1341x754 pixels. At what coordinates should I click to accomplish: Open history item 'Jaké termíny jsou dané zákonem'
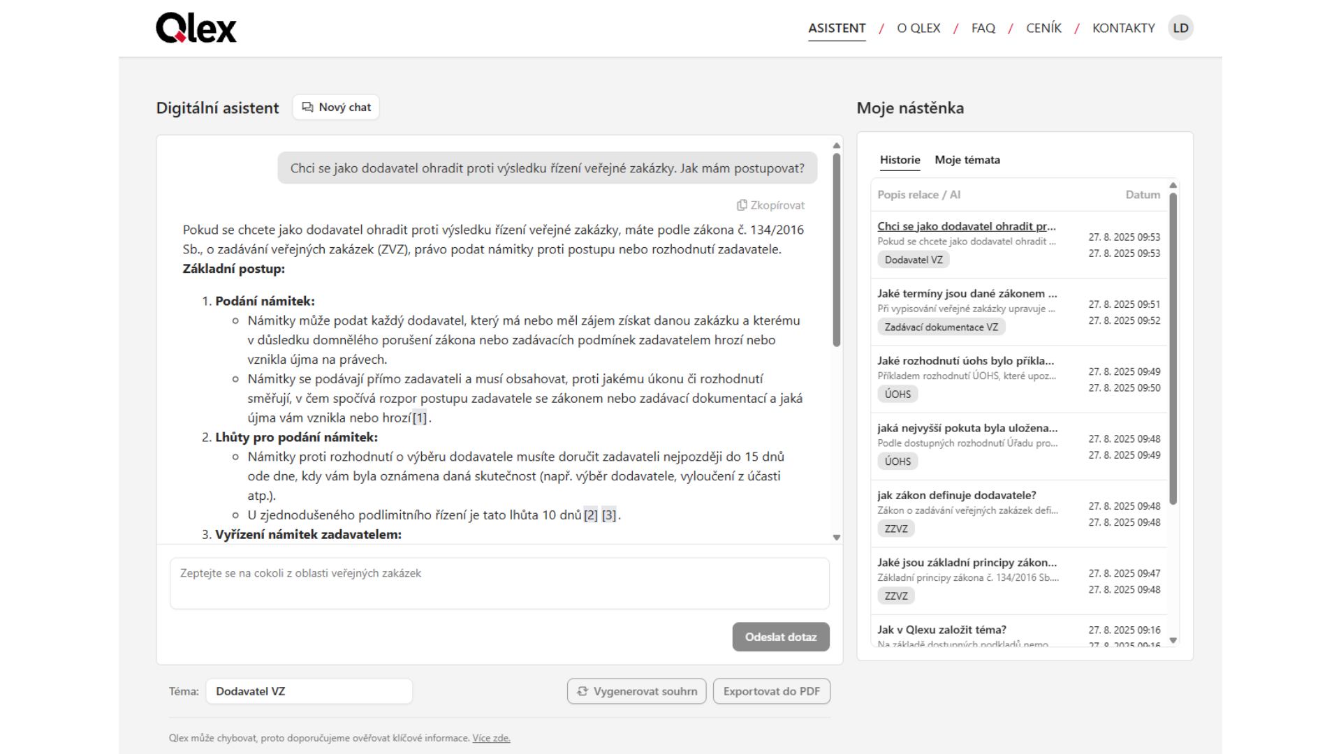(967, 293)
